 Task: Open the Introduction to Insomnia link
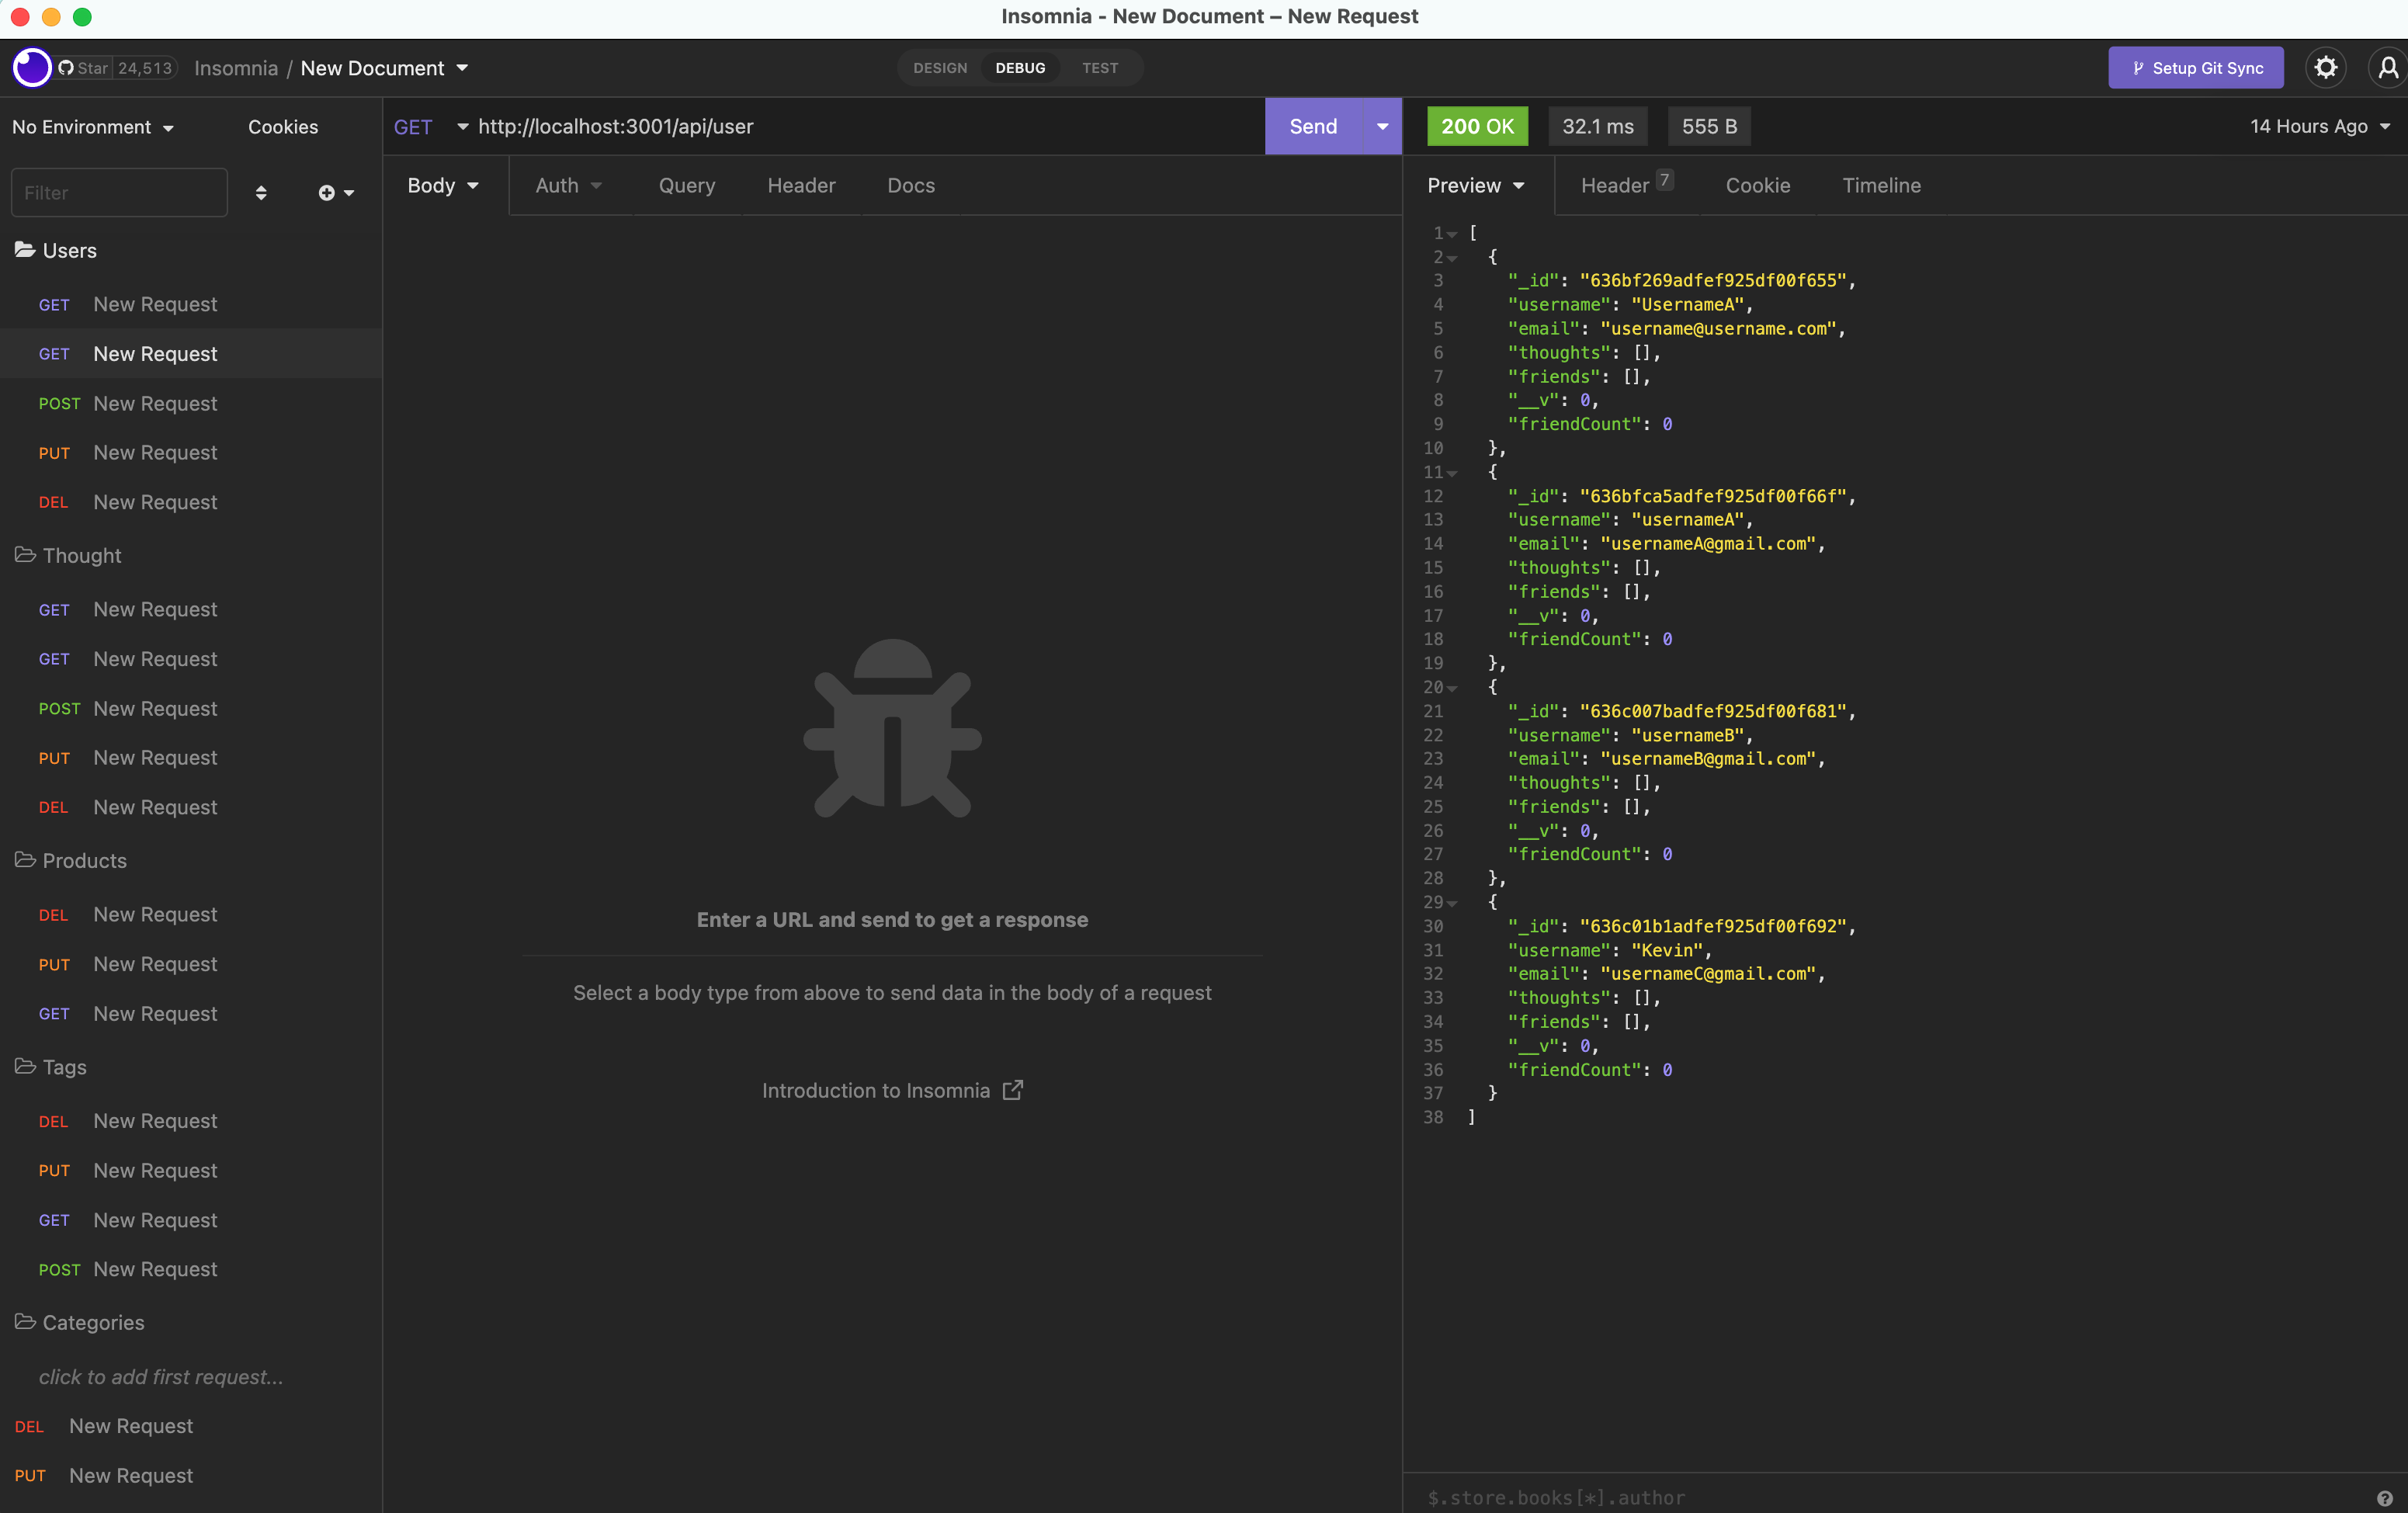[891, 1090]
